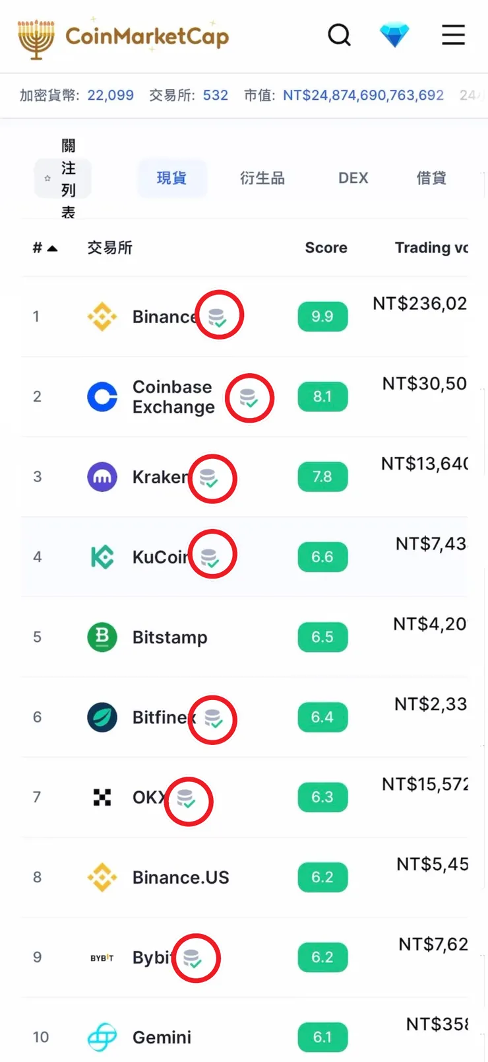
Task: Switch to the DEX tab
Action: (353, 178)
